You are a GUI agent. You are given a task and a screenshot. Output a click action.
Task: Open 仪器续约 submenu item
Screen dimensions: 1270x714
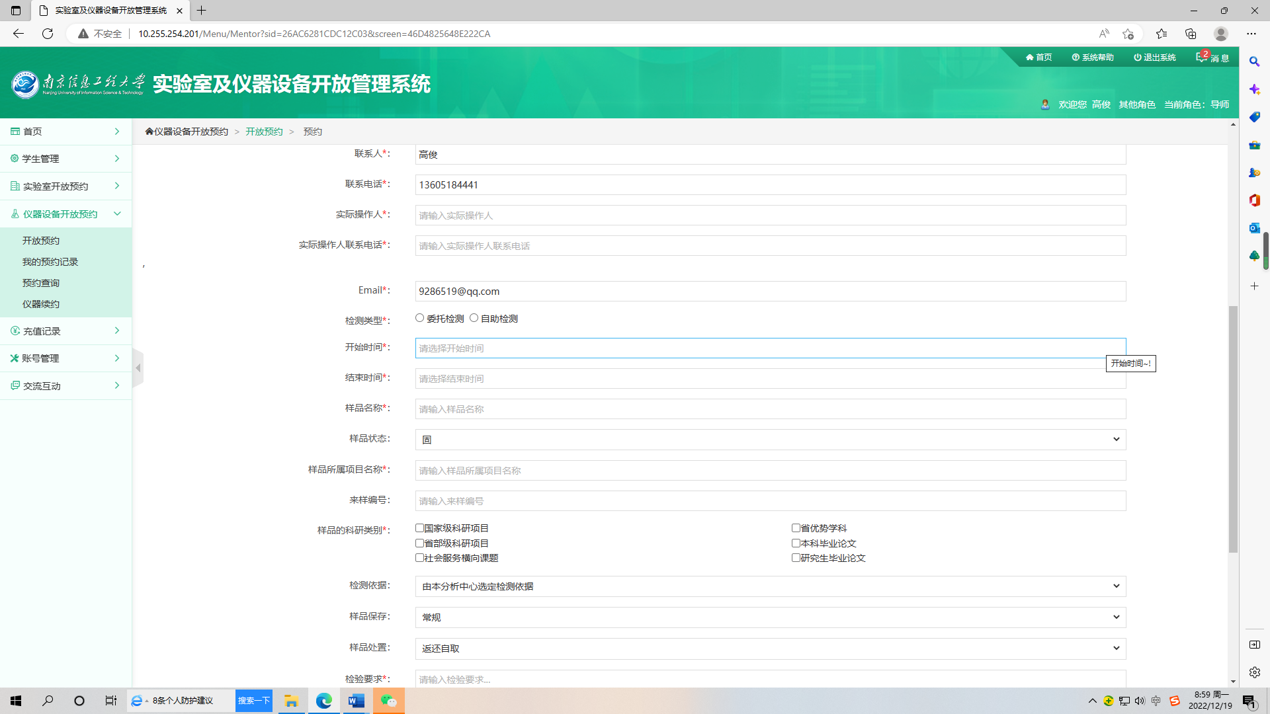pos(41,304)
